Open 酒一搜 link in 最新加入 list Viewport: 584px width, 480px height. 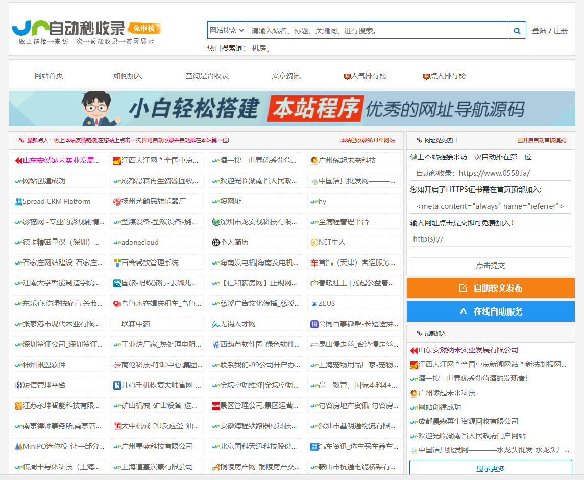tap(473, 378)
